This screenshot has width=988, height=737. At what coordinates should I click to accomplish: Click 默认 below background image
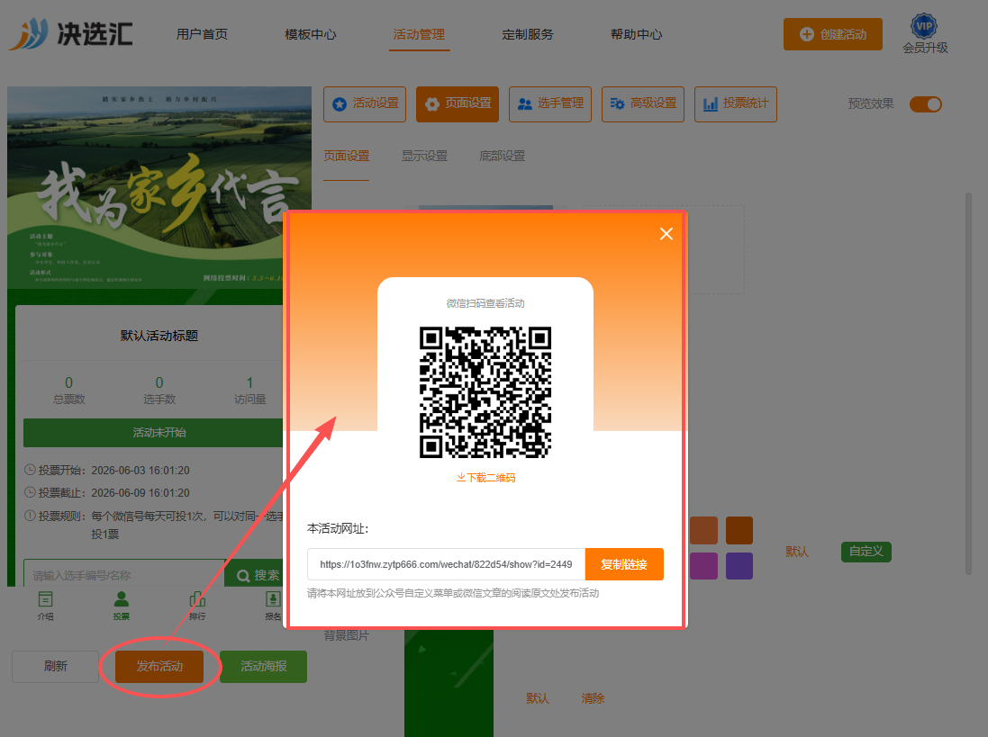(538, 698)
